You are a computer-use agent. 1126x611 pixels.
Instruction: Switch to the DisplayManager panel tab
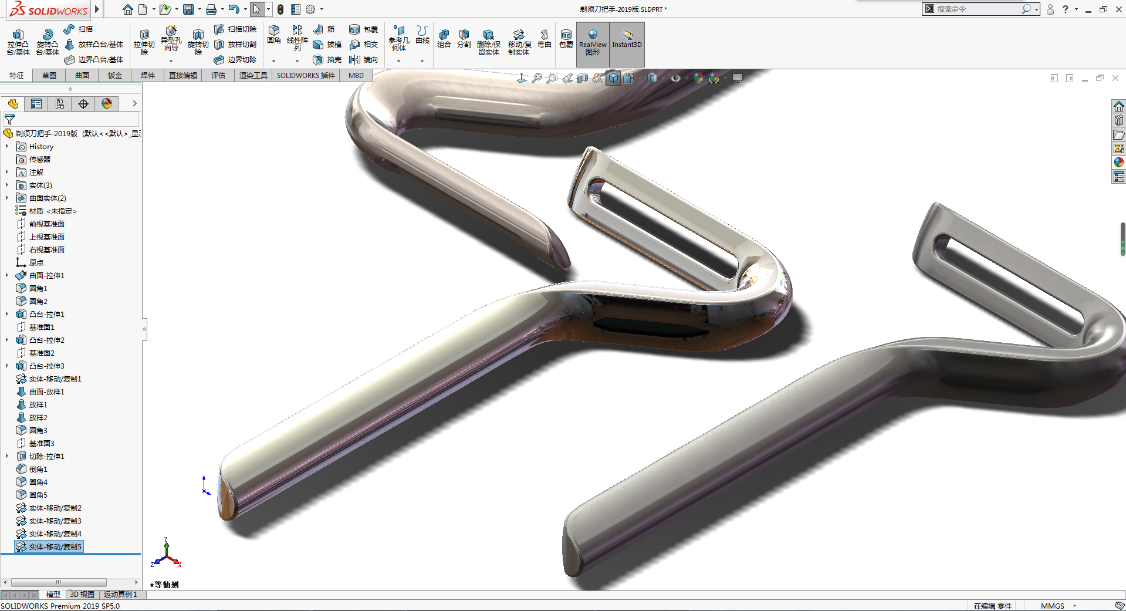(107, 104)
